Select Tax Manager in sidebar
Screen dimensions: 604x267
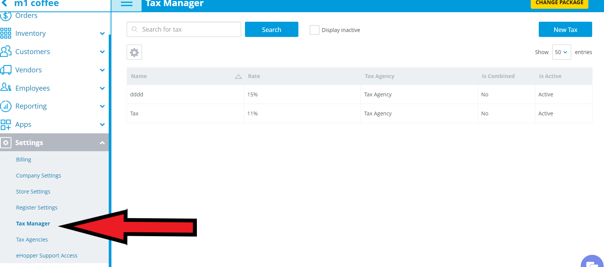point(33,224)
